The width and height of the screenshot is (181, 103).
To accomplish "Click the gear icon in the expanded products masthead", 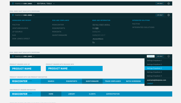I will pos(169,15).
